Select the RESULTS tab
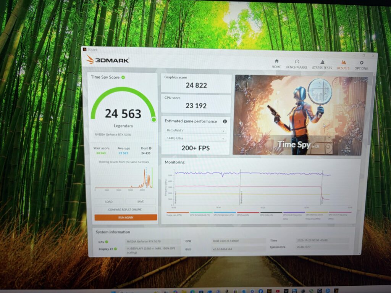Screen dimensions: 391x293 [343, 65]
